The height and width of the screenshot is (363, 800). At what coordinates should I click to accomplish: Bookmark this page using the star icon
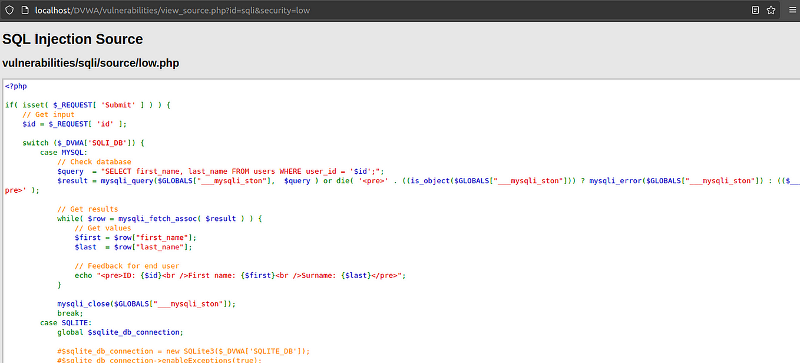(x=771, y=9)
